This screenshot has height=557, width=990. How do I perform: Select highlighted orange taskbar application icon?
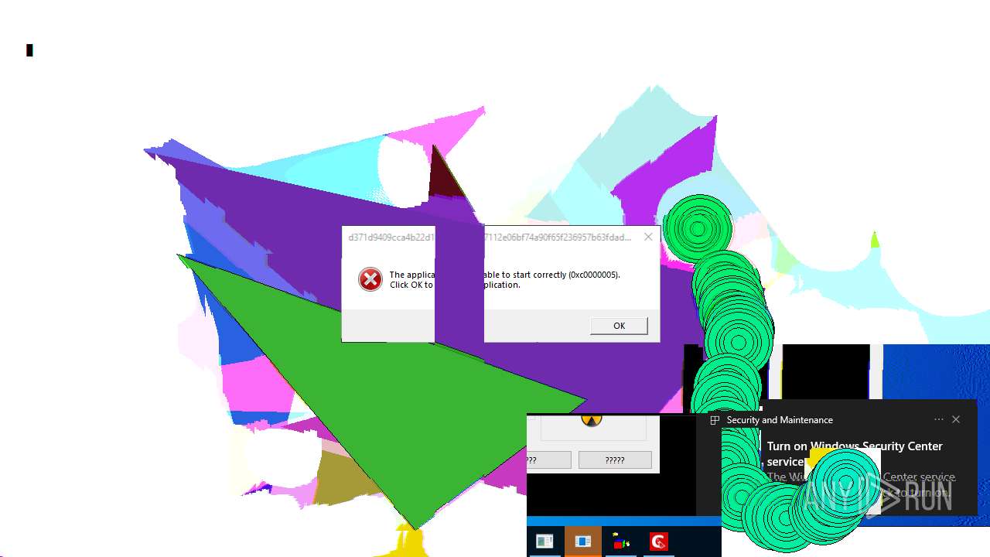point(582,542)
